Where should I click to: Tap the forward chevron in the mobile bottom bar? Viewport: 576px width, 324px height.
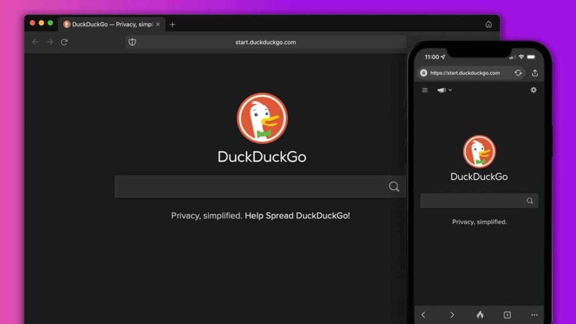click(452, 314)
